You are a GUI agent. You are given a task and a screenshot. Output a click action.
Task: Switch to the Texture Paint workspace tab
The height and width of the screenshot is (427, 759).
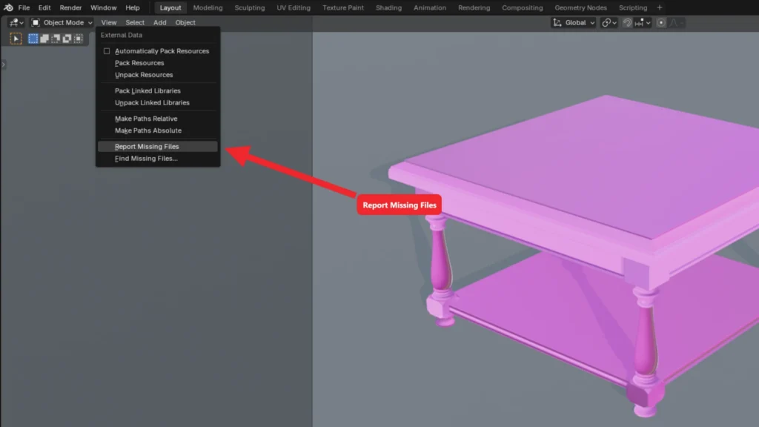tap(343, 7)
